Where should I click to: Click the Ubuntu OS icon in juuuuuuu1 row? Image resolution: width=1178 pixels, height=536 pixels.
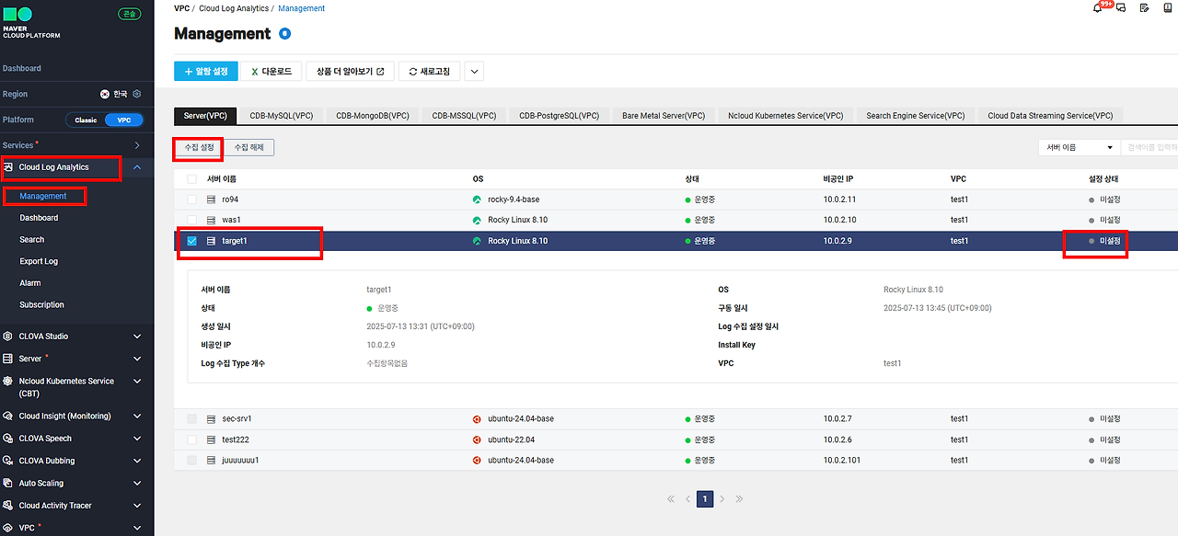click(477, 460)
